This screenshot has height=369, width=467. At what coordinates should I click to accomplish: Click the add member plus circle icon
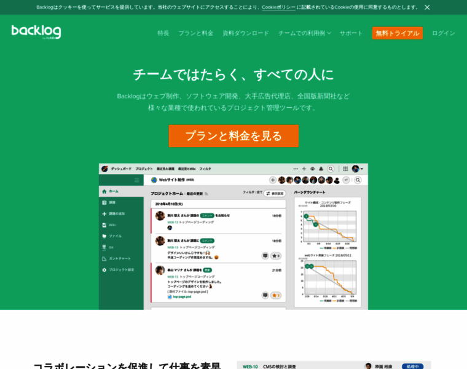(x=272, y=180)
